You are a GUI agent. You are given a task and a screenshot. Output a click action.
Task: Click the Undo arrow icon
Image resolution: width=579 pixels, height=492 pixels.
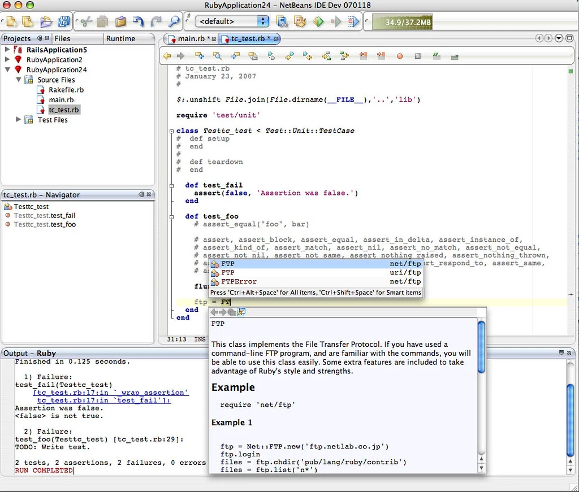click(x=138, y=22)
